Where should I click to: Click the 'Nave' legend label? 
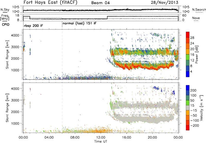click(x=196, y=18)
